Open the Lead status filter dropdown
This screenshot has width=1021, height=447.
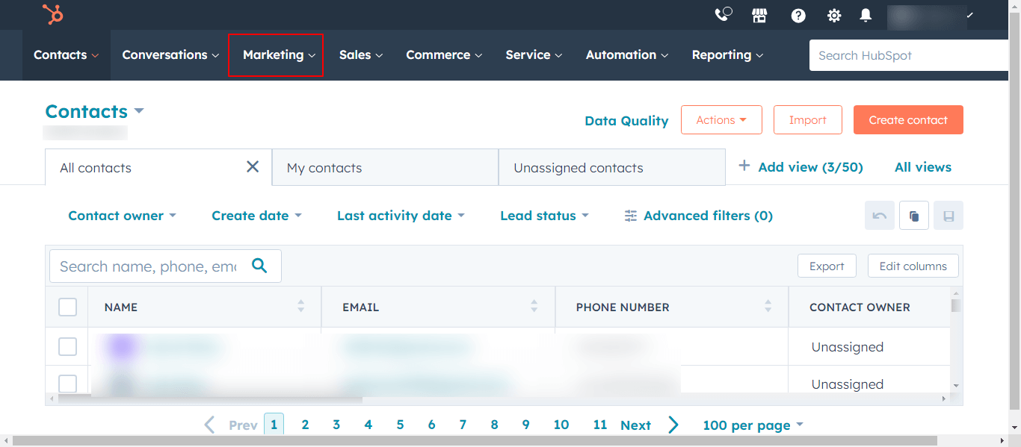544,216
